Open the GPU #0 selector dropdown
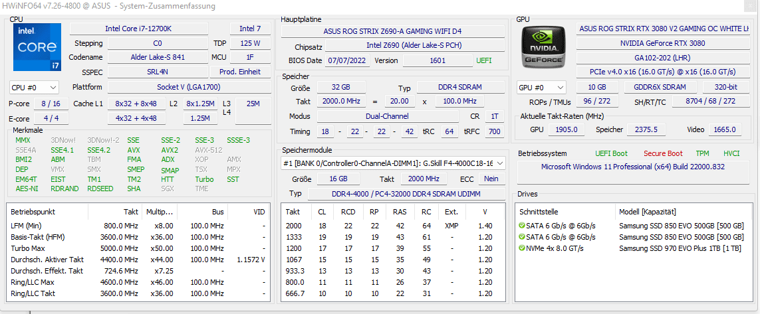Image resolution: width=760 pixels, height=314 pixels. tap(541, 88)
